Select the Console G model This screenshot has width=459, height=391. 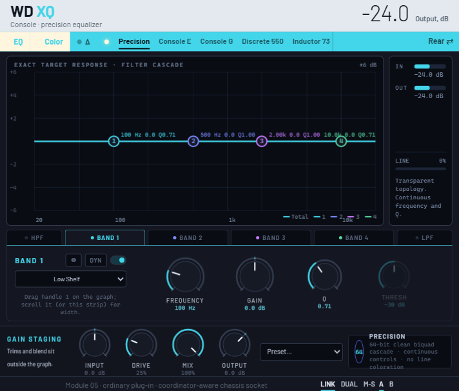(217, 41)
